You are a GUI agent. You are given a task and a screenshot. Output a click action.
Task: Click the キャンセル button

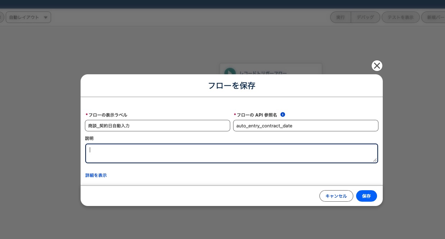[x=336, y=196]
